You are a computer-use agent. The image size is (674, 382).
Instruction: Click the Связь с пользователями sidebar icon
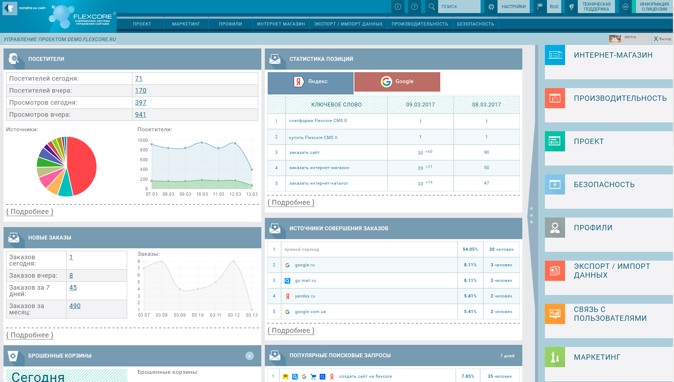click(x=555, y=314)
